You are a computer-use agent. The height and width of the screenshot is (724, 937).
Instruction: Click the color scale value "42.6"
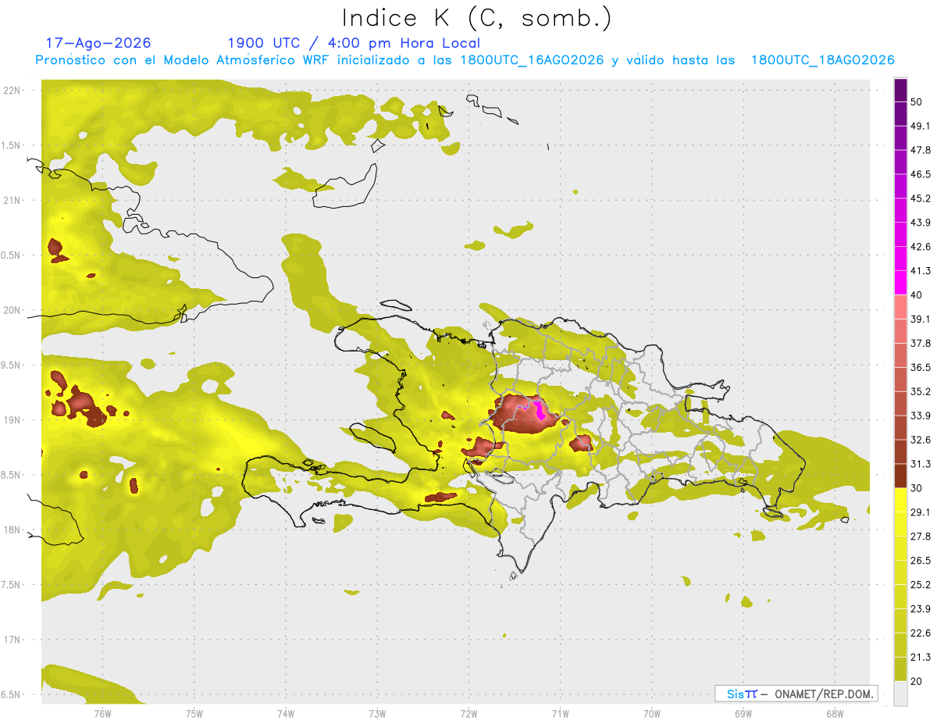[x=920, y=247]
